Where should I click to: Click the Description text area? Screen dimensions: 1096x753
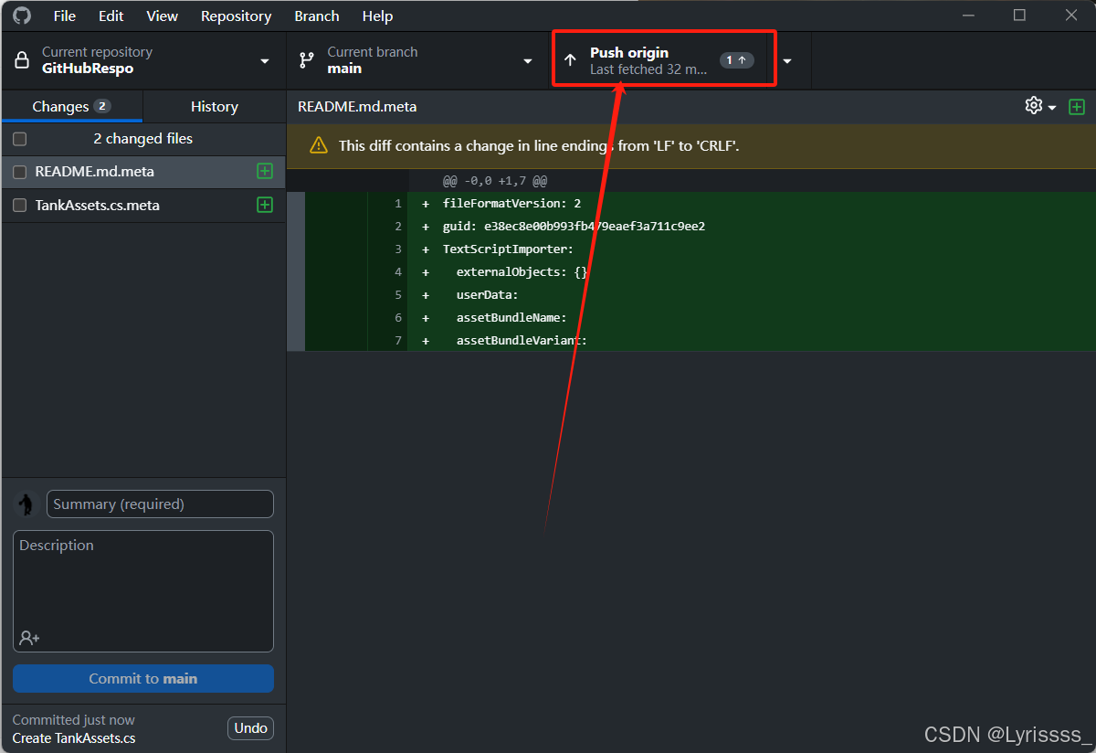click(143, 591)
